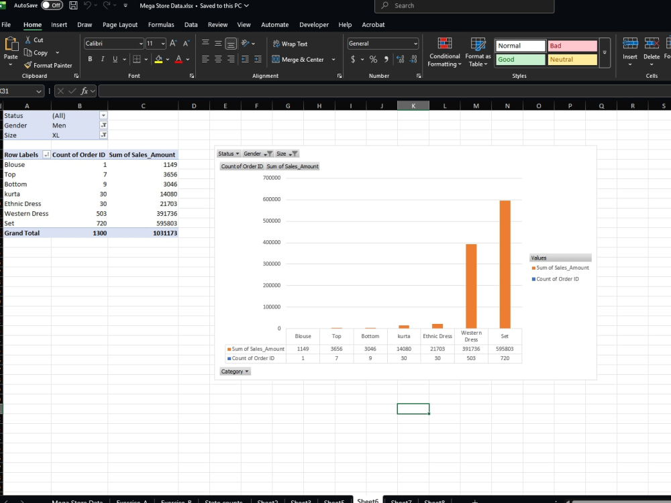Toggle Underline formatting
The image size is (671, 503).
tap(115, 59)
